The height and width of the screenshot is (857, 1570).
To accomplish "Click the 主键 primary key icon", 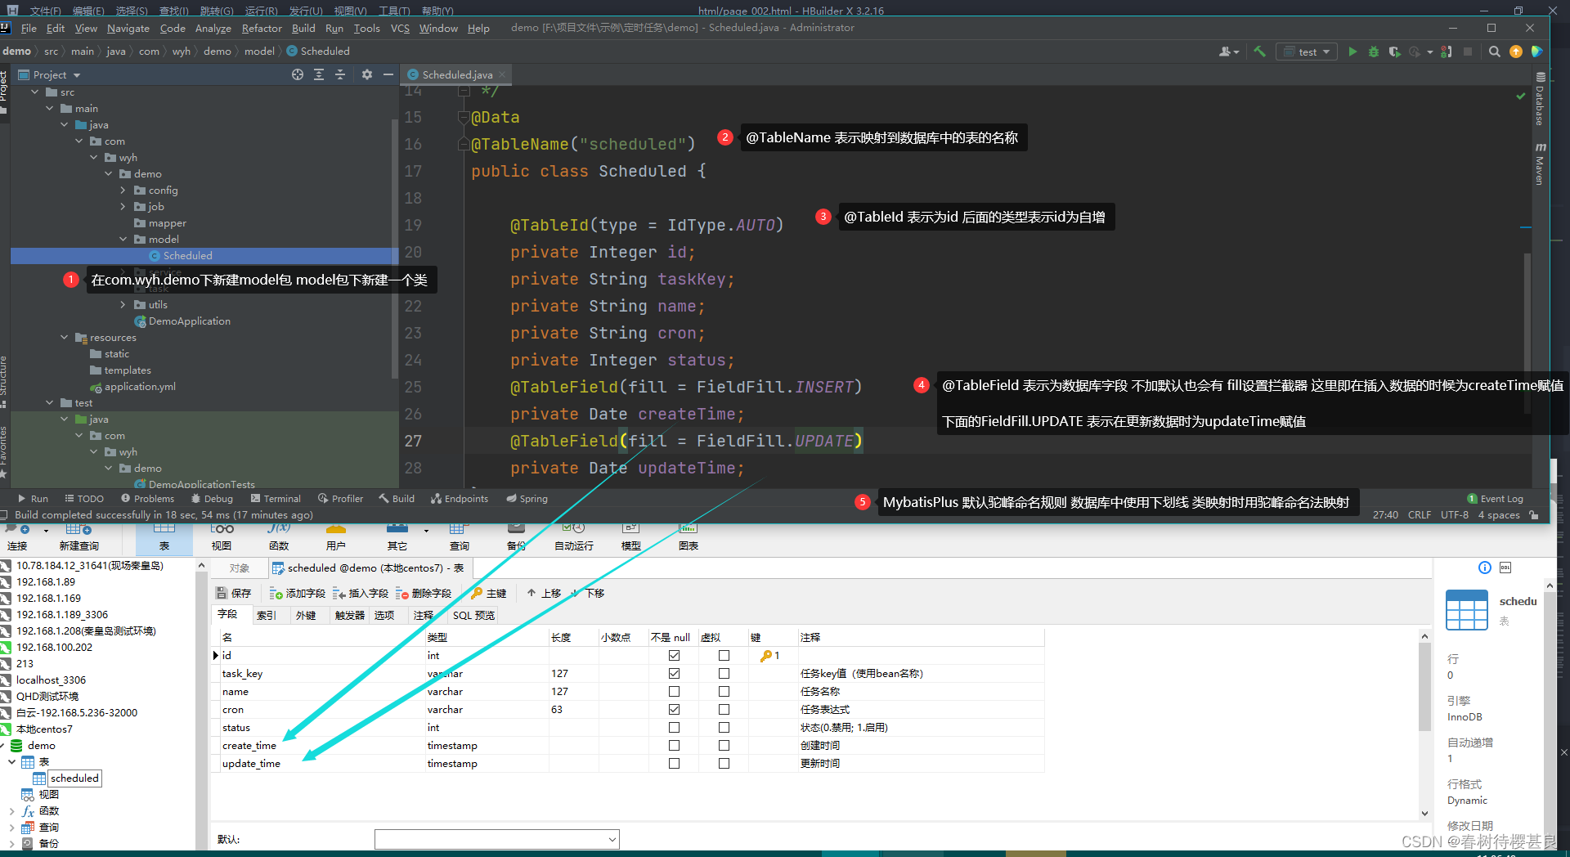I will point(489,592).
